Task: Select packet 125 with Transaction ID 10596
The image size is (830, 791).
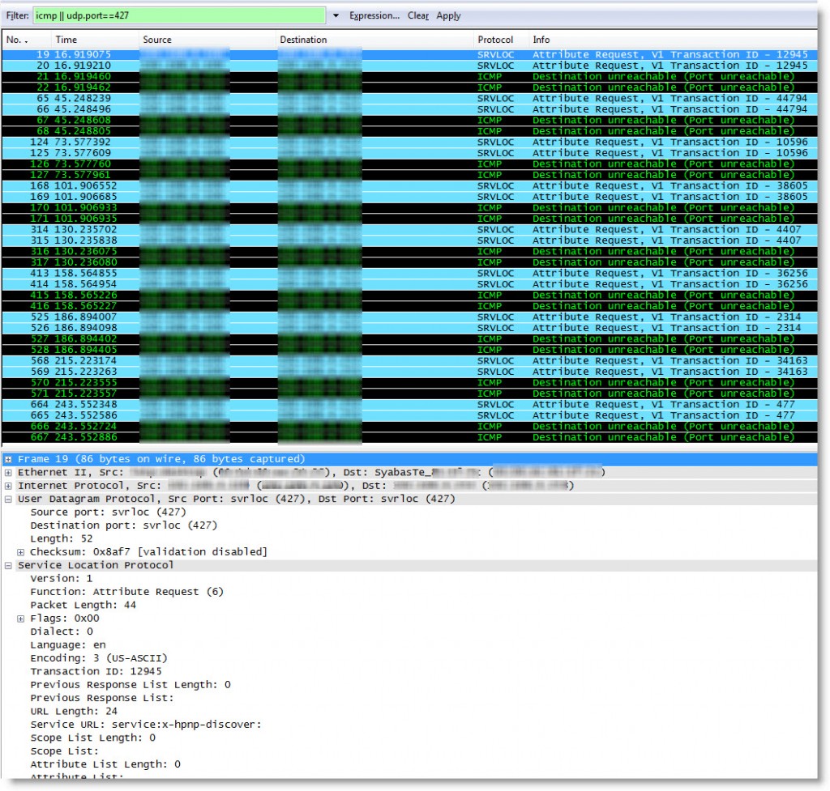Action: point(409,153)
